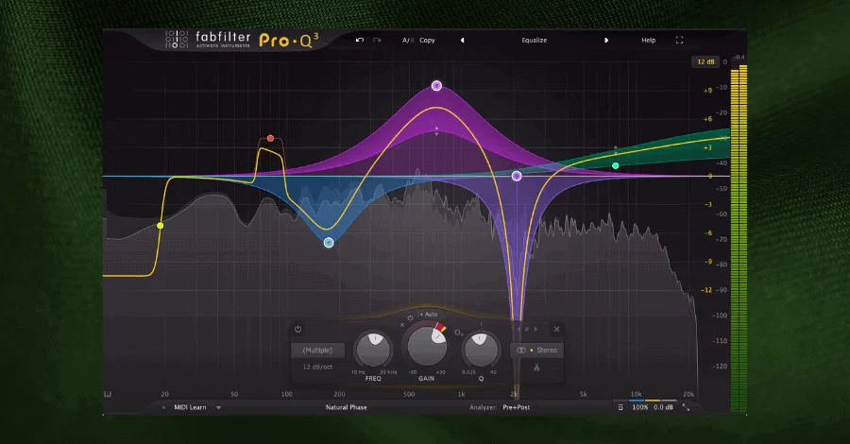
Task: Click the resize interface arrows icon
Action: click(x=686, y=407)
